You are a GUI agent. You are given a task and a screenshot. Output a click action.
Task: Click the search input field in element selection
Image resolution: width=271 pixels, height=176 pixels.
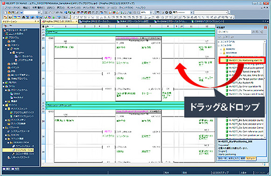[234, 32]
